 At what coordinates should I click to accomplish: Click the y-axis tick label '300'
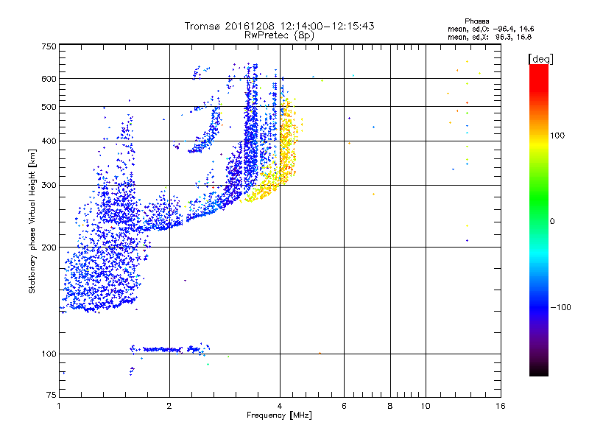coord(49,186)
